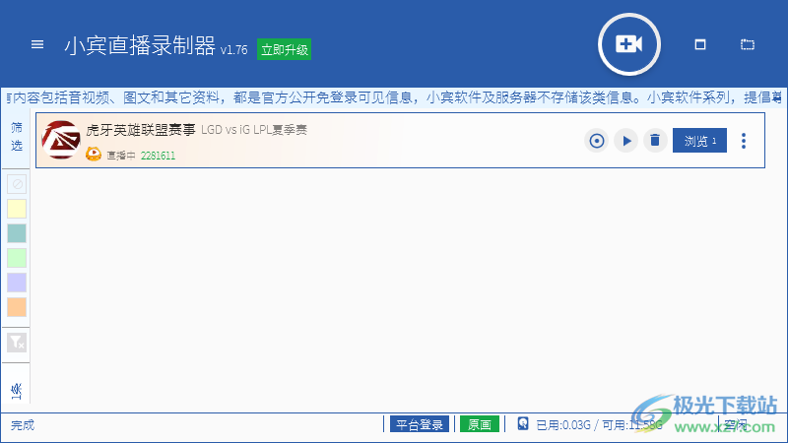Click the dashed screenshot region icon in header
788x443 pixels.
pyautogui.click(x=748, y=44)
